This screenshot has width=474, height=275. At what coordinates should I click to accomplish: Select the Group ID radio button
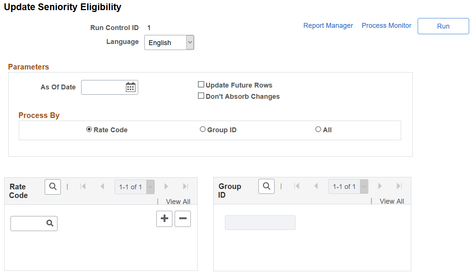point(203,129)
